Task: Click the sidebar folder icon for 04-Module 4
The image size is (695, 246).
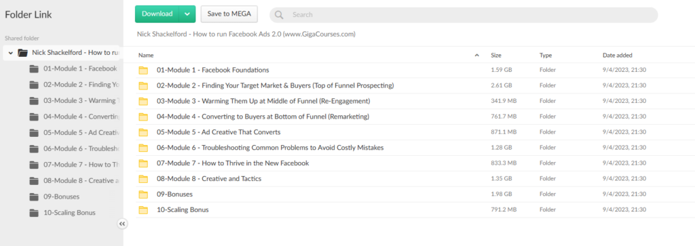Action: pyautogui.click(x=34, y=117)
